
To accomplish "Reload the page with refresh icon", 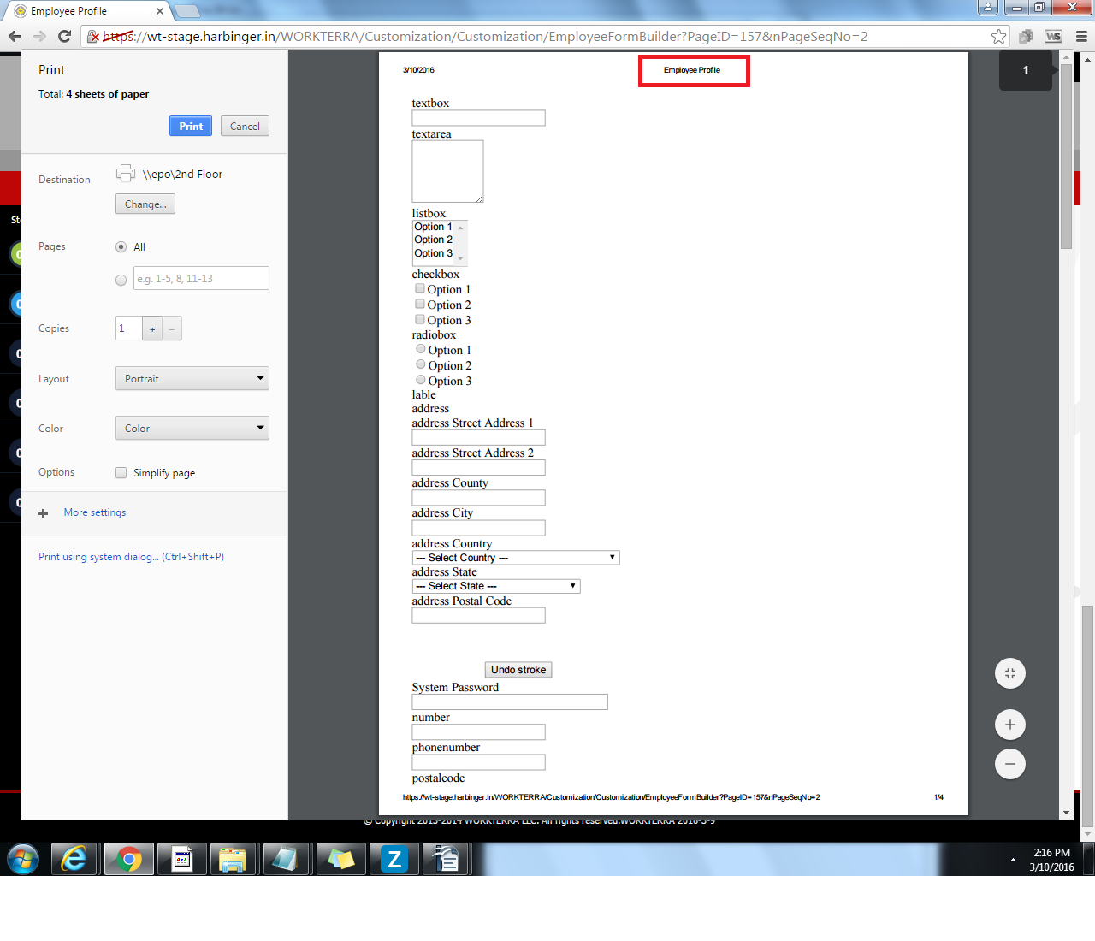I will 64,36.
